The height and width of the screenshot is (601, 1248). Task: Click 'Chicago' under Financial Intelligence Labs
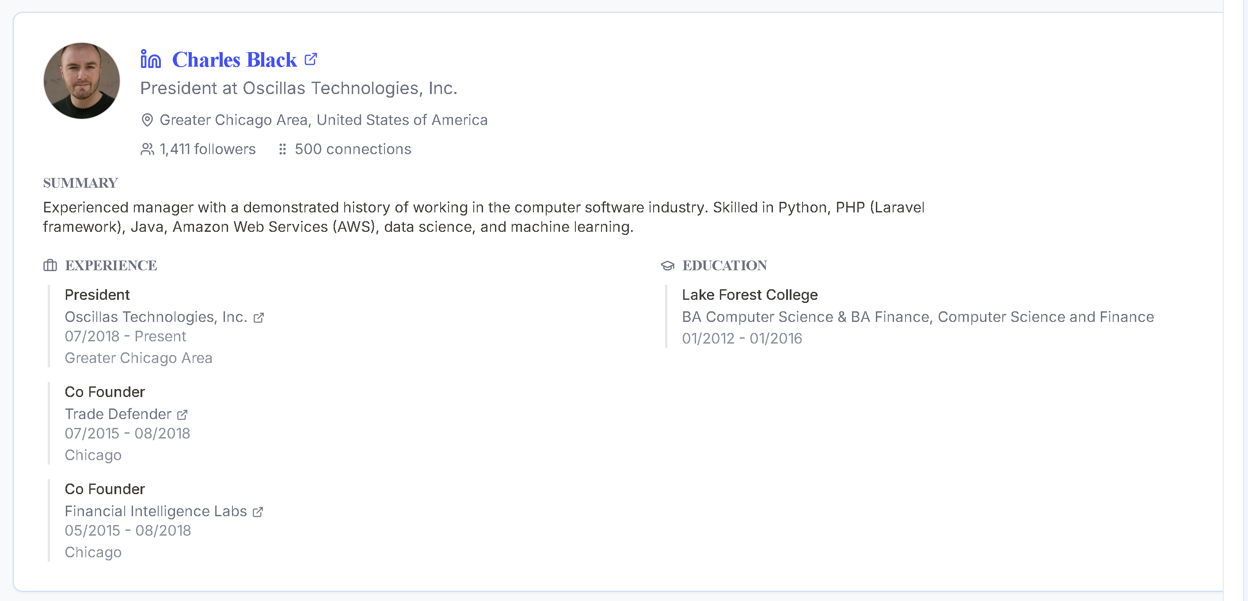click(x=93, y=552)
